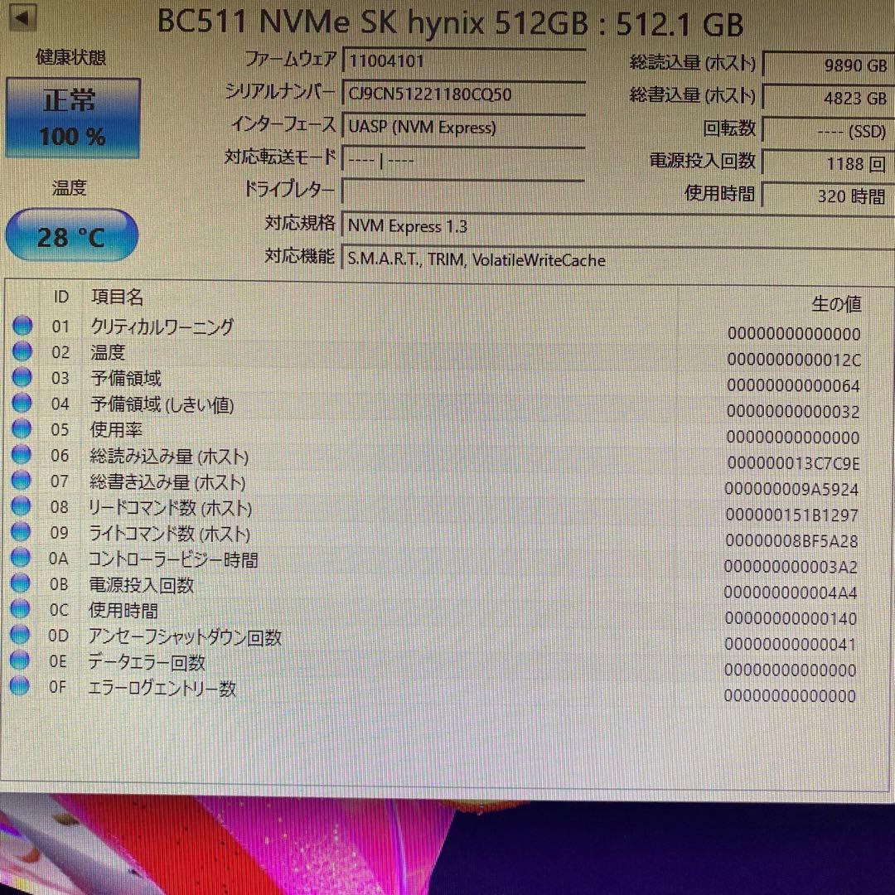Click the 対応機能 field with S.M.A.R.T., TRIM
The width and height of the screenshot is (895, 895).
click(617, 259)
